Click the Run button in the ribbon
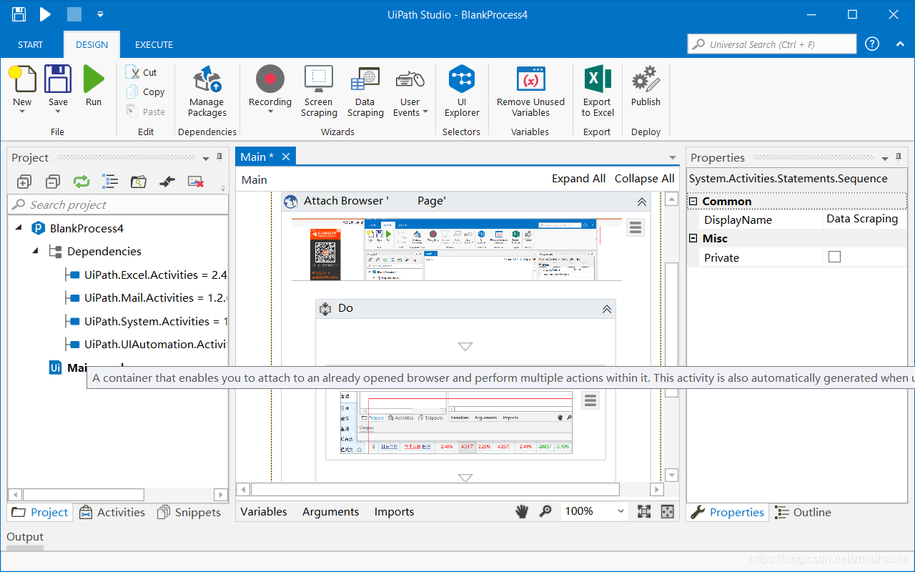 pos(94,87)
